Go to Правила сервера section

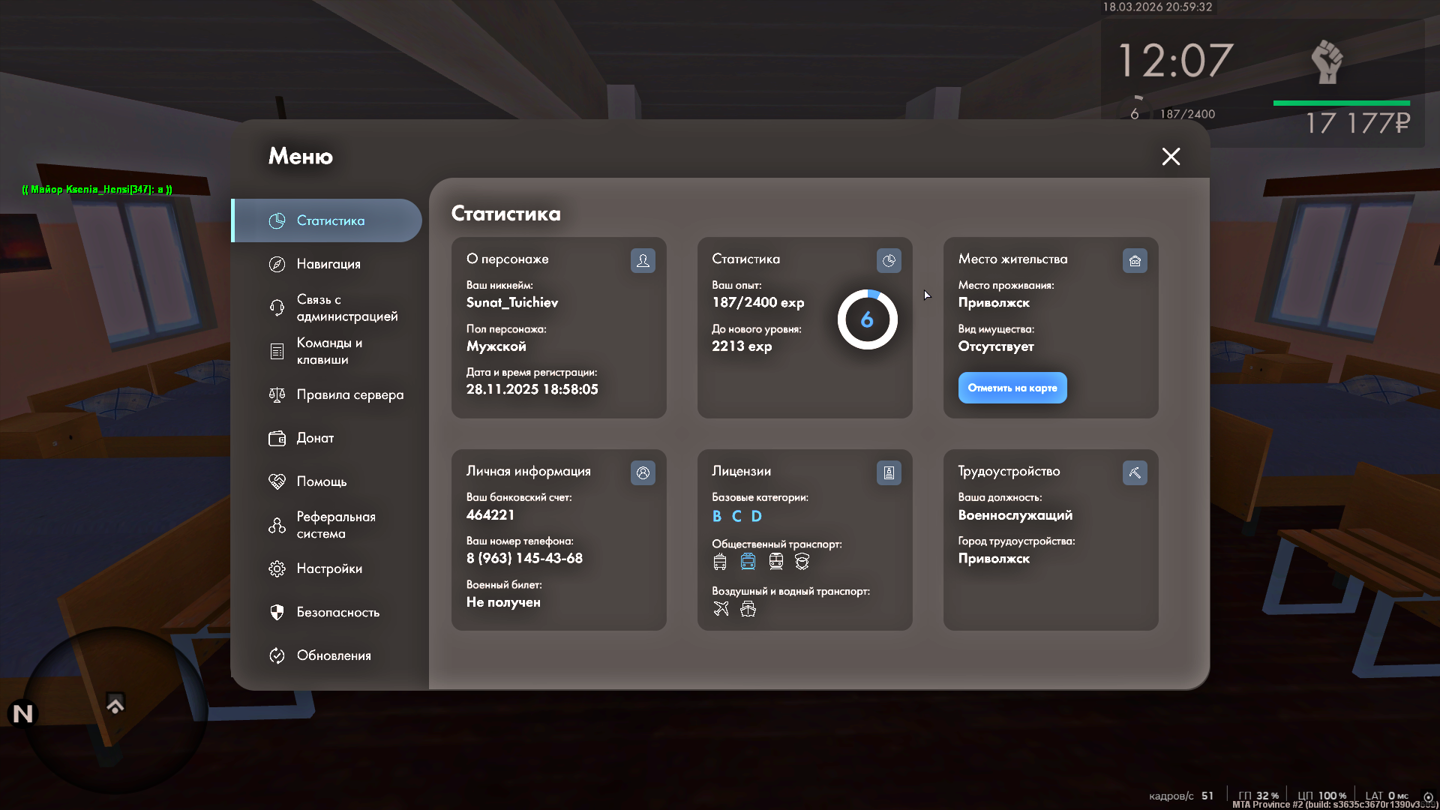[349, 394]
